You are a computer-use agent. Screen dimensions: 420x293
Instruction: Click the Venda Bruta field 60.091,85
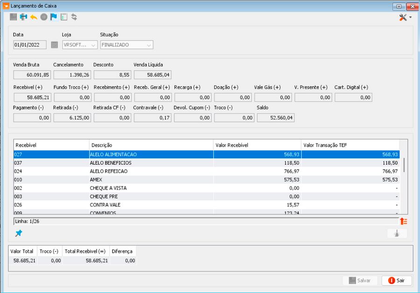pos(32,75)
